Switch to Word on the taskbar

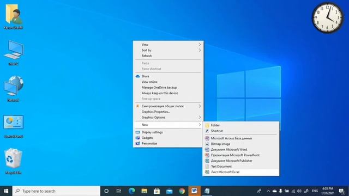coord(194,191)
